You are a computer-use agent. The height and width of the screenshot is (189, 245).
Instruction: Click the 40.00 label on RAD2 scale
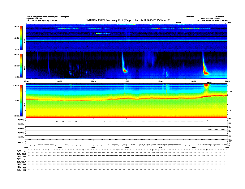[16, 27]
